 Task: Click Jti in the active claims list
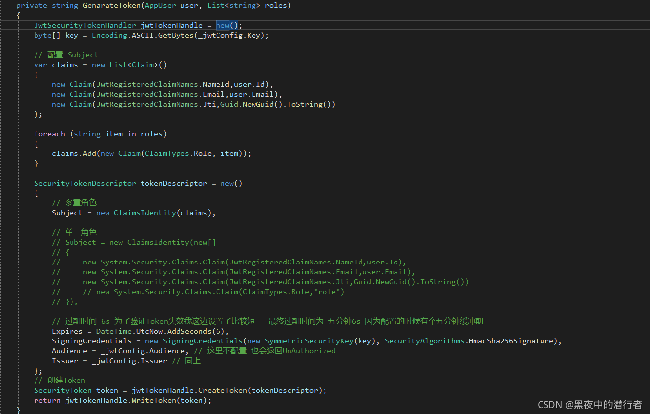209,104
